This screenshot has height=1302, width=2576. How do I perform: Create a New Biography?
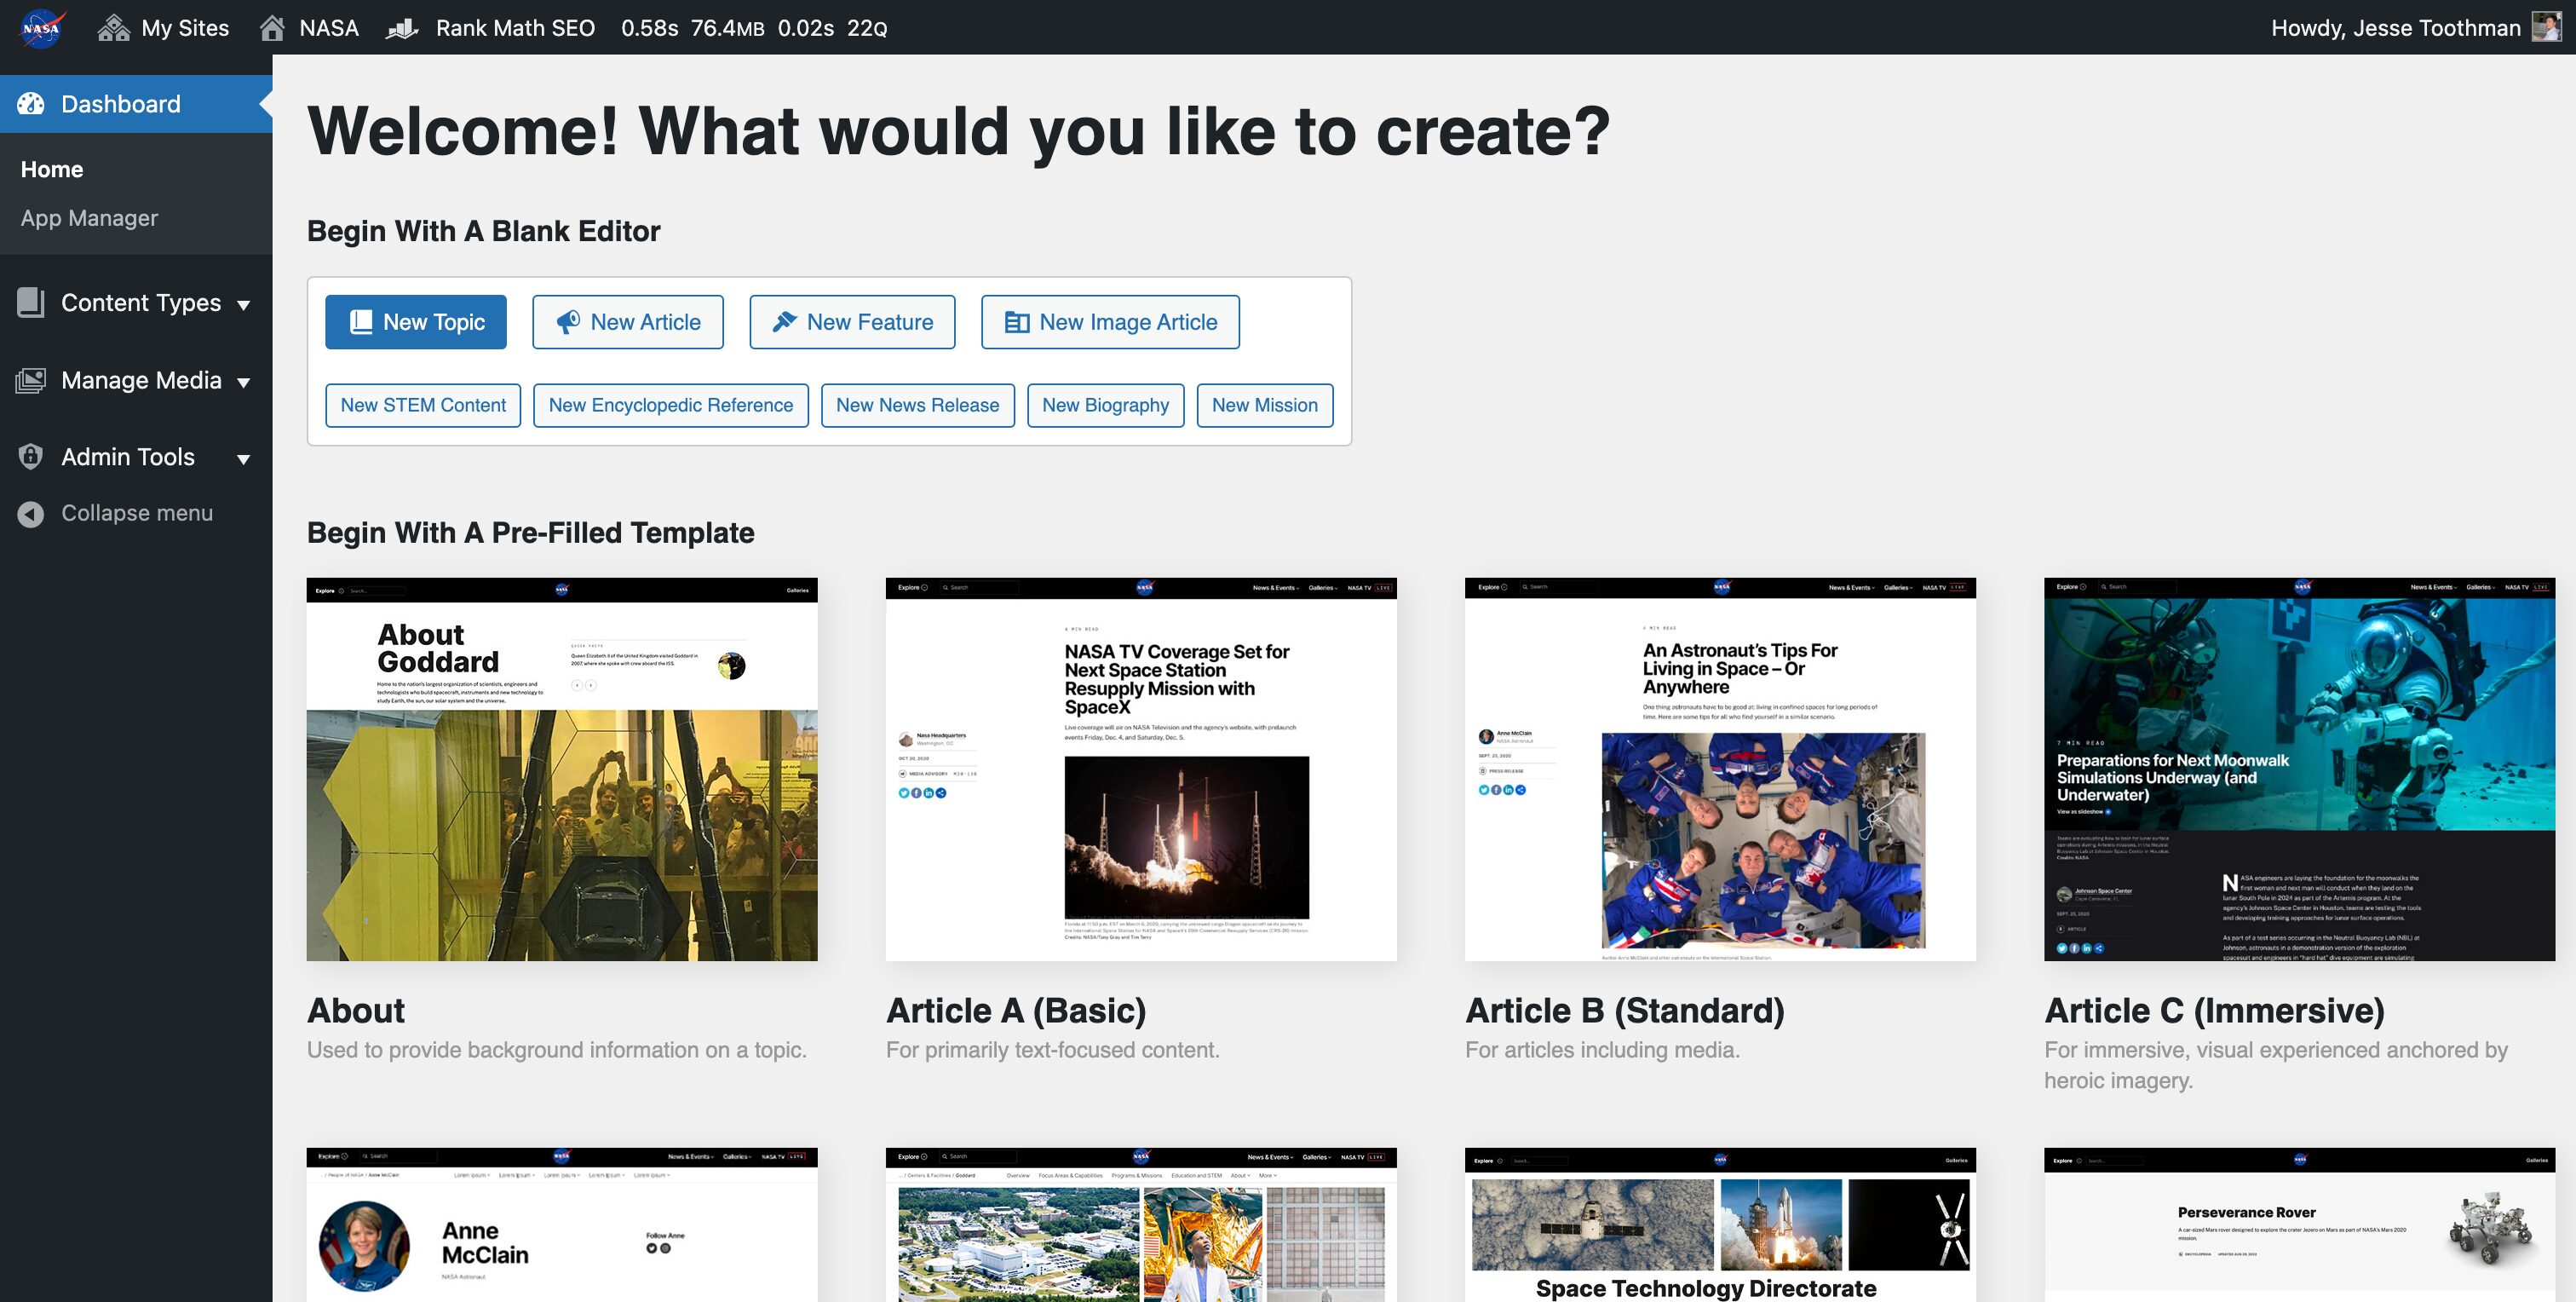1106,405
